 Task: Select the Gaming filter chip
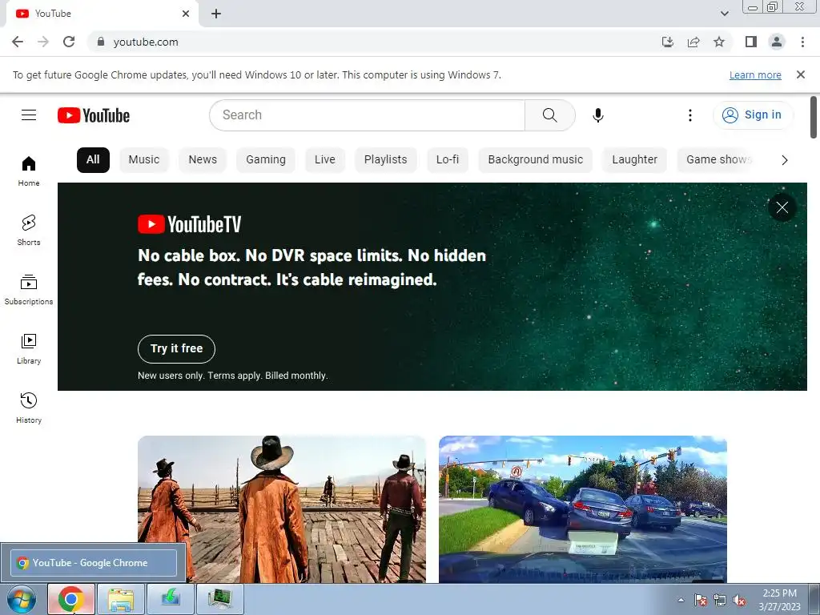point(266,159)
